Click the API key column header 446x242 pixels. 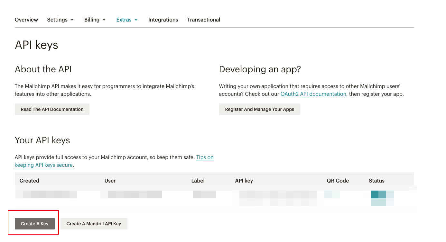[x=244, y=181]
